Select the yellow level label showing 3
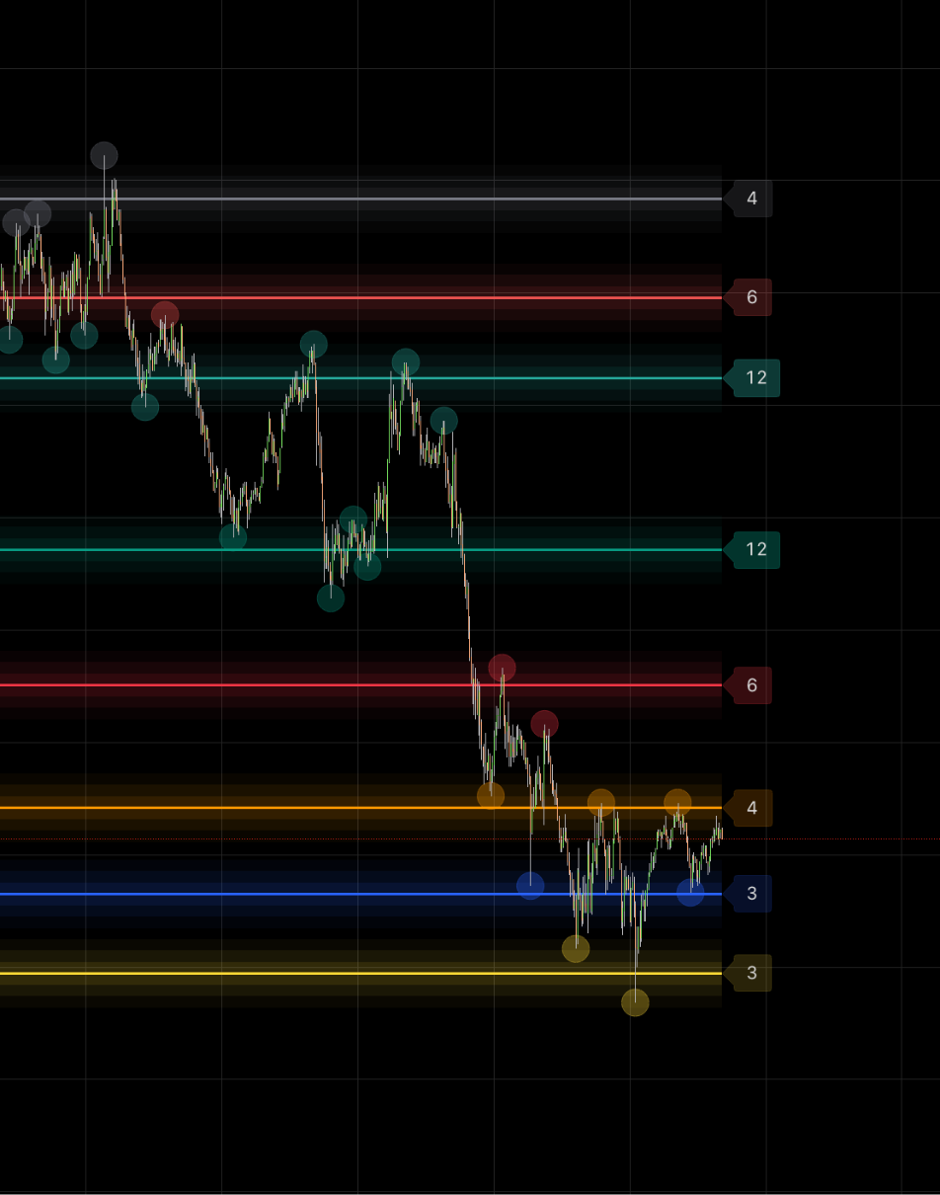Image resolution: width=940 pixels, height=1195 pixels. click(751, 973)
